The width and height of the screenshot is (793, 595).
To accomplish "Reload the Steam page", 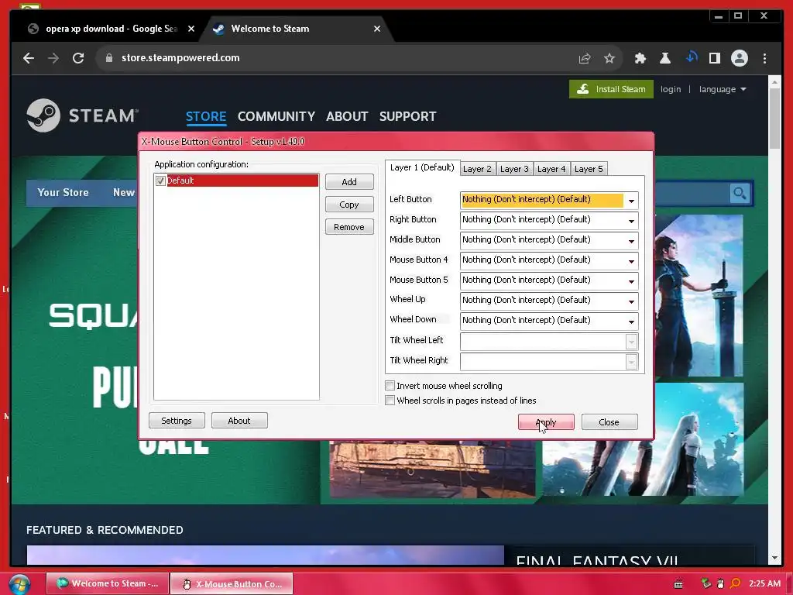I will (x=78, y=58).
